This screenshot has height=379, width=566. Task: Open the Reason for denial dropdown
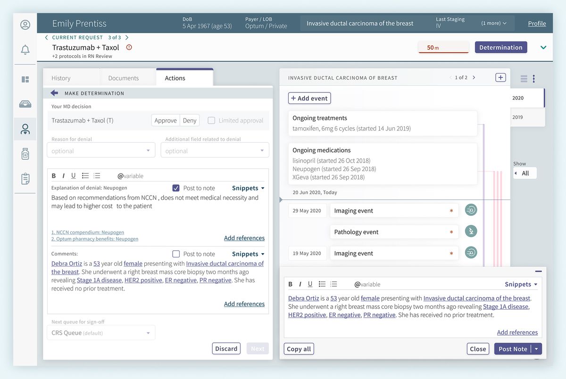pos(100,150)
